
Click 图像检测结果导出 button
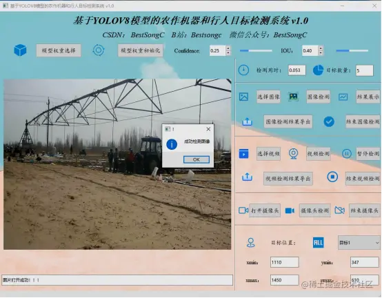click(288, 121)
